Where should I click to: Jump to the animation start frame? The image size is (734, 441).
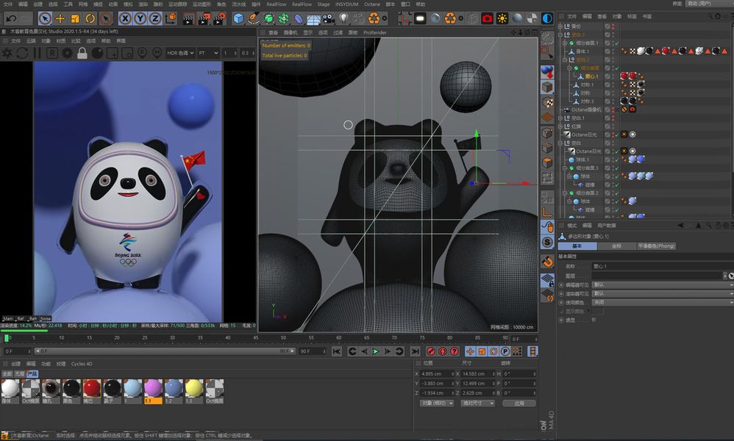click(x=337, y=351)
